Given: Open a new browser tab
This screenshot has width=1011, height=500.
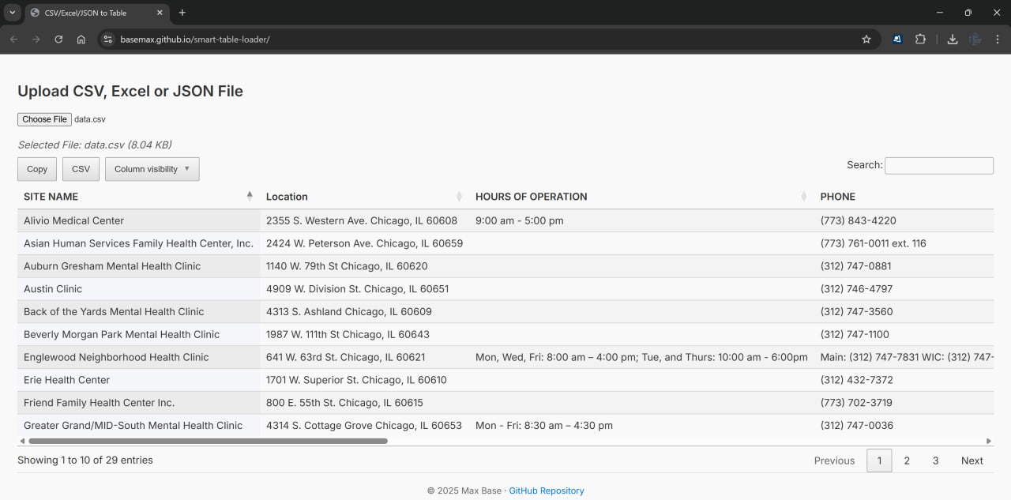Looking at the screenshot, I should tap(182, 13).
